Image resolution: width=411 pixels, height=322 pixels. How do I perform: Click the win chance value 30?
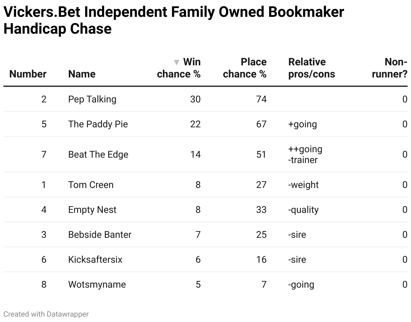pos(195,99)
